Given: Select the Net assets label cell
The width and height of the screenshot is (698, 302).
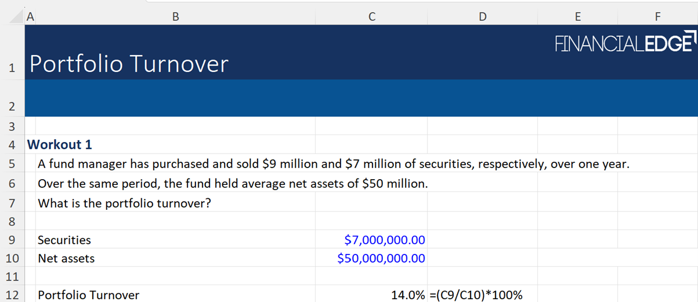Looking at the screenshot, I should [66, 259].
